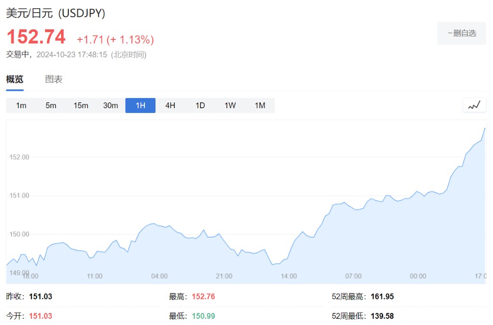The height and width of the screenshot is (325, 493).
Task: Change chart to 4H interval
Action: pyautogui.click(x=170, y=105)
